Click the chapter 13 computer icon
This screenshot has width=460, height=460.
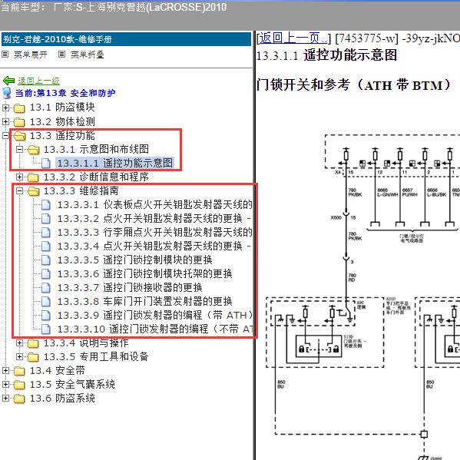[x=6, y=93]
